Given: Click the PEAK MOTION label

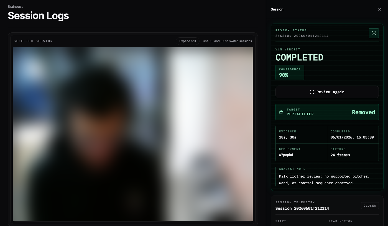Looking at the screenshot, I should point(341,221).
